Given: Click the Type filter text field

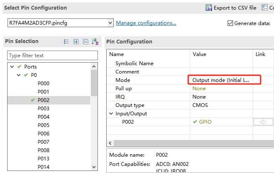Looking at the screenshot, I should coord(52,56).
